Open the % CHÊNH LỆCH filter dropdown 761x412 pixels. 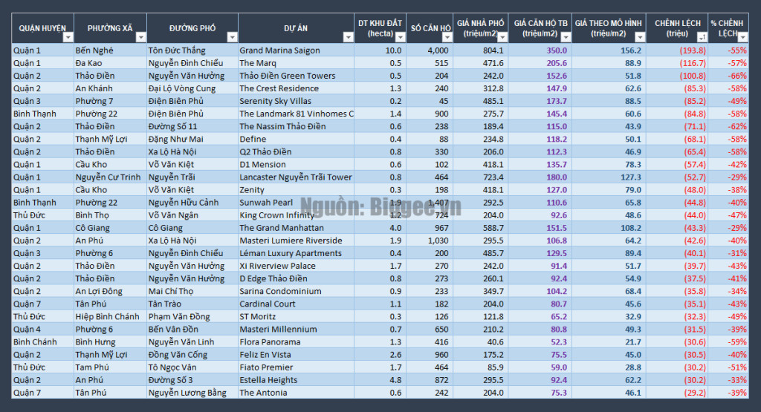[x=742, y=37]
